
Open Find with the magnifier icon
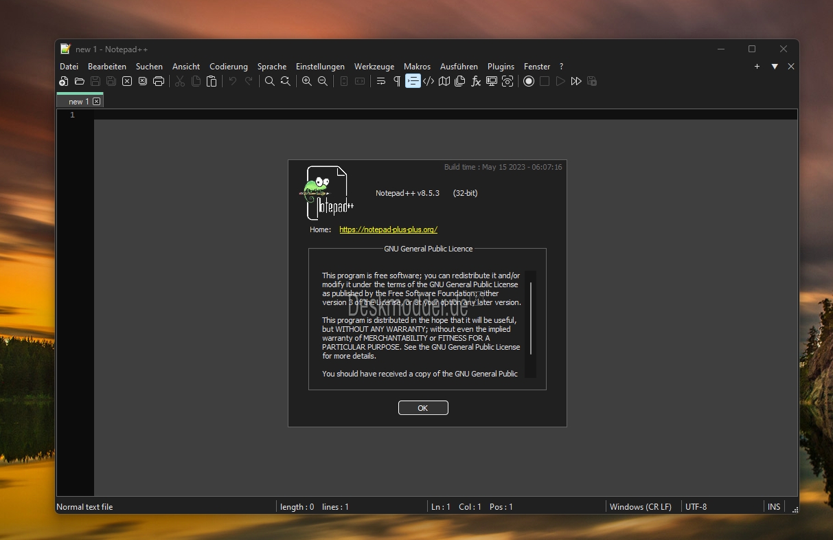[270, 81]
